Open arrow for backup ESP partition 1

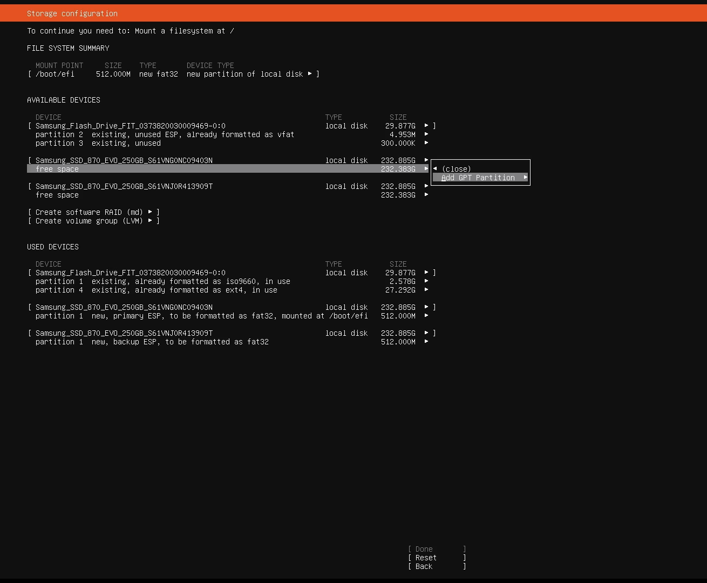point(426,342)
